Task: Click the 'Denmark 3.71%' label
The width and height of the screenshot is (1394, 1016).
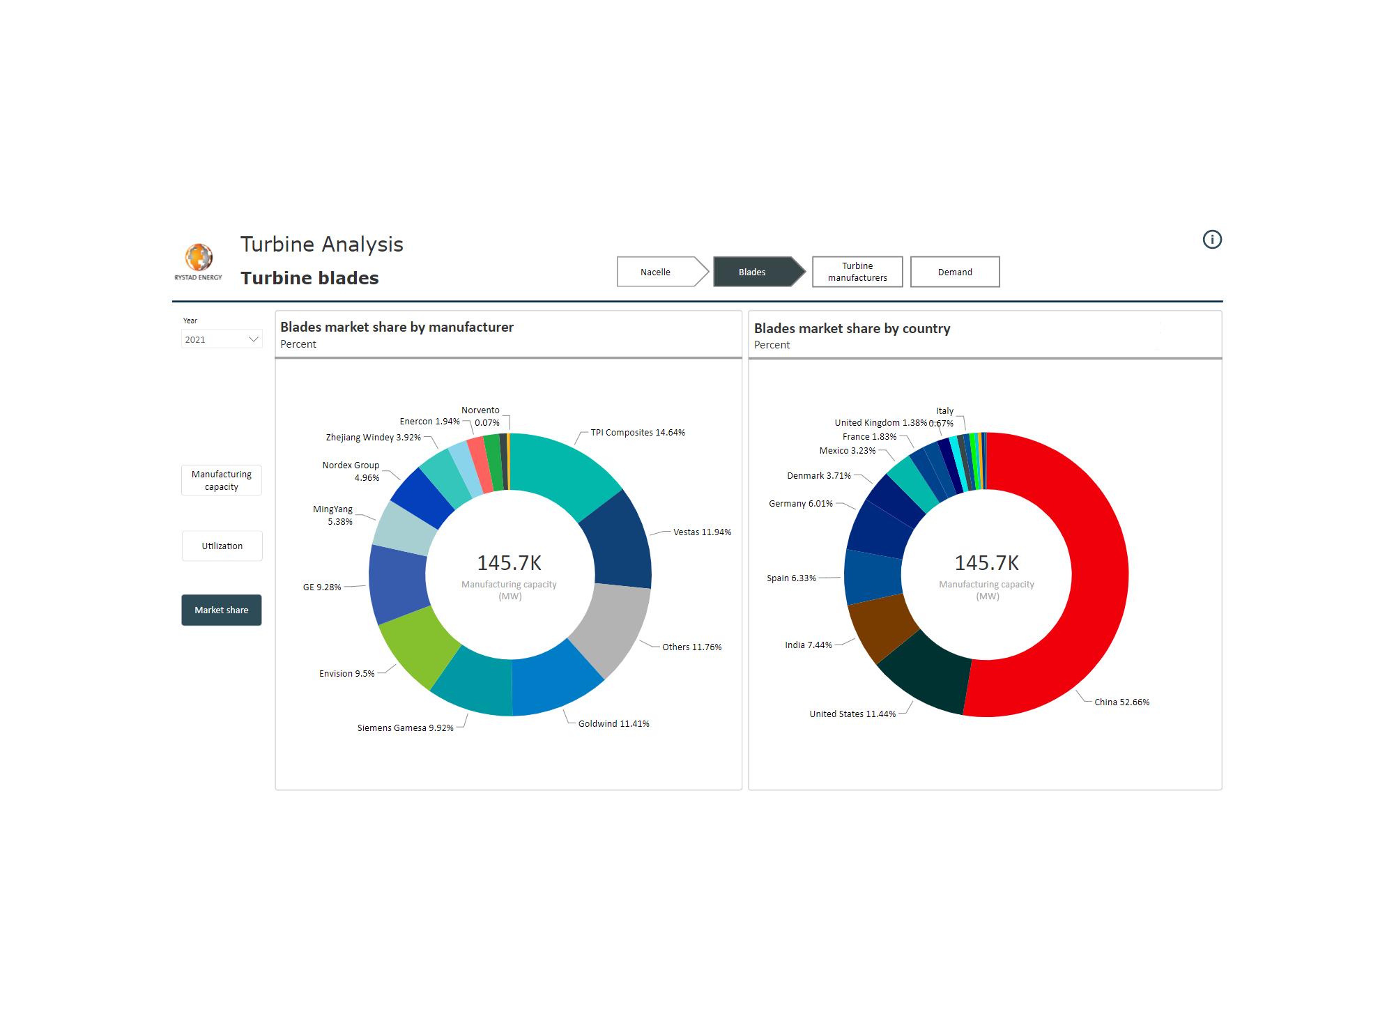Action: click(819, 476)
